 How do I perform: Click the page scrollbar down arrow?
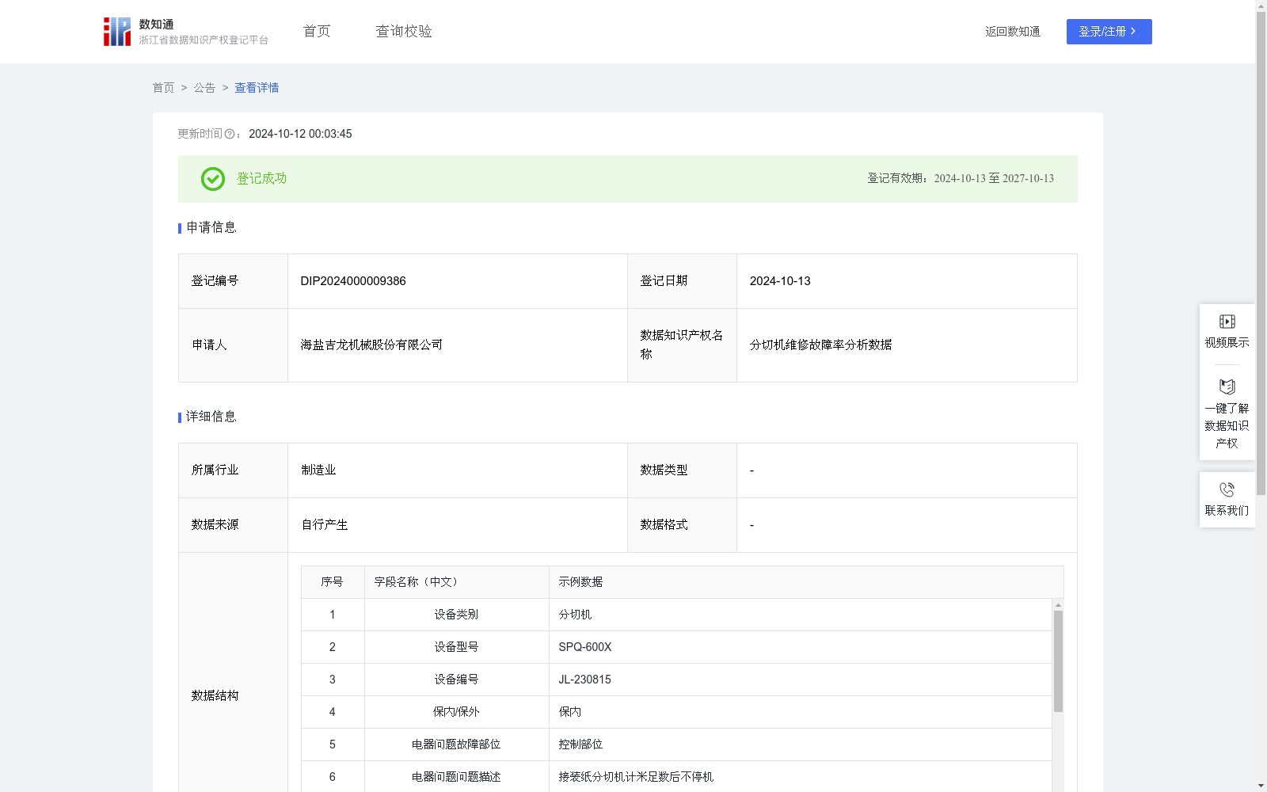pyautogui.click(x=1261, y=786)
